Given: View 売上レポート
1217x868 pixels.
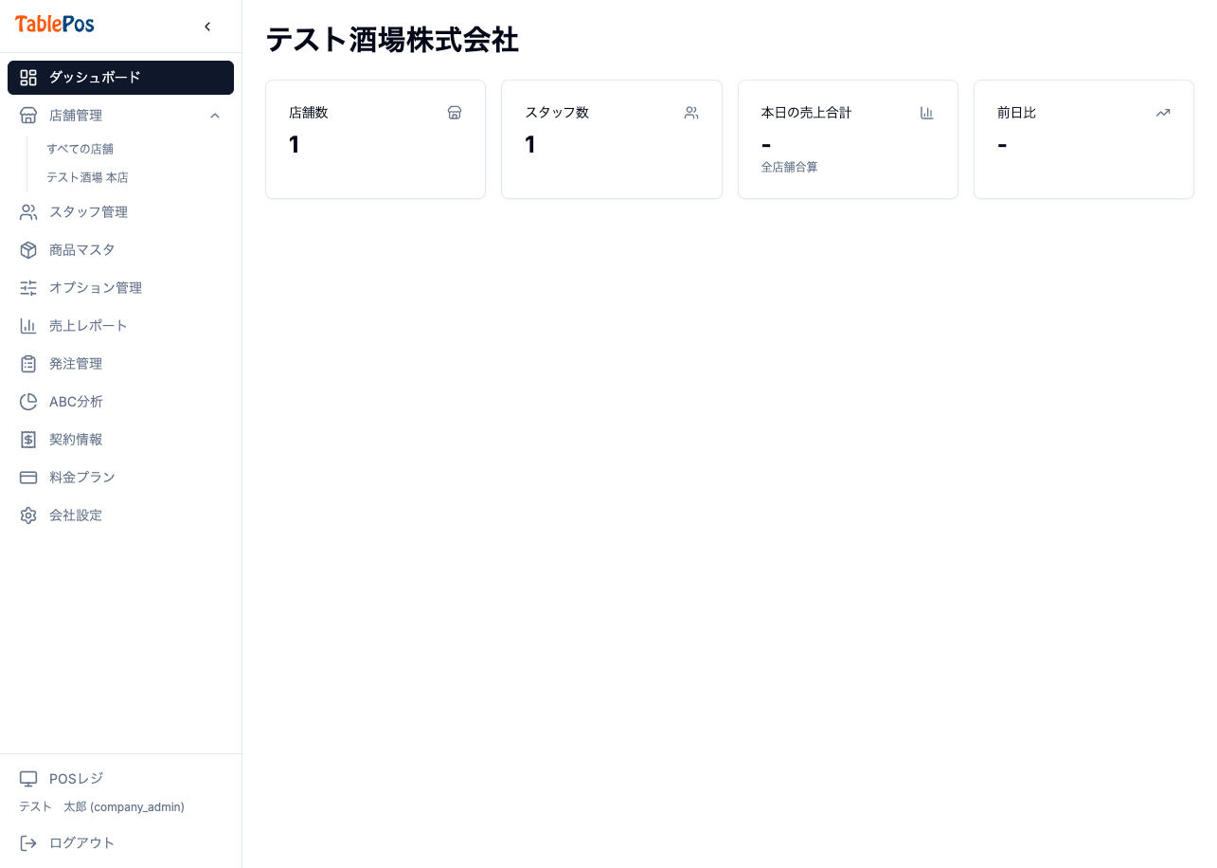Looking at the screenshot, I should coord(120,326).
